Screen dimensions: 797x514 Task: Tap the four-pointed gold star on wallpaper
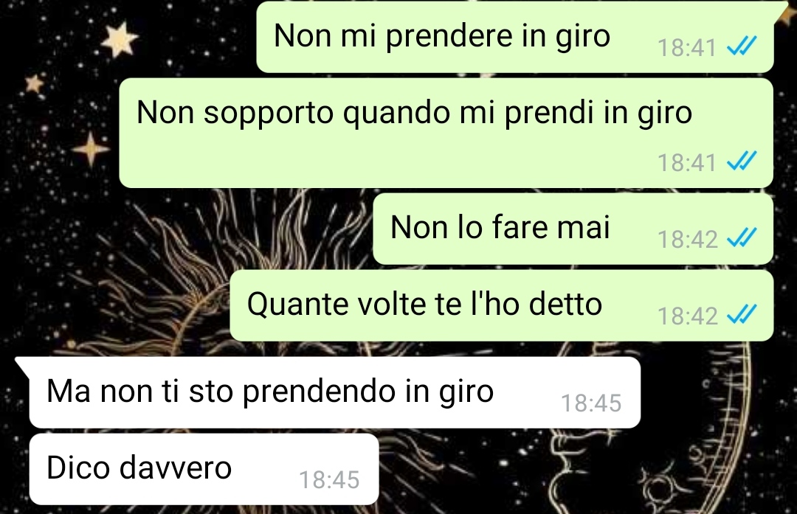(x=91, y=149)
